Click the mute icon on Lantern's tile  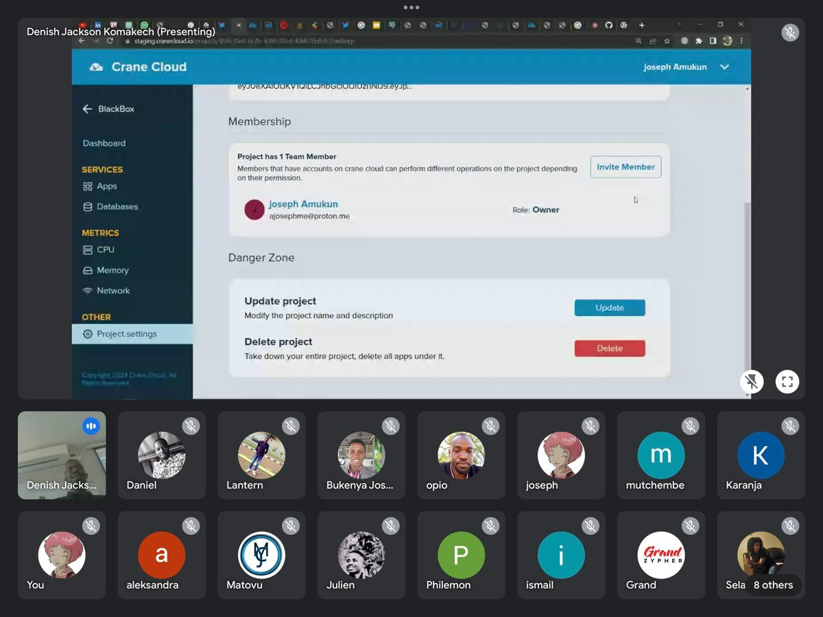point(291,426)
